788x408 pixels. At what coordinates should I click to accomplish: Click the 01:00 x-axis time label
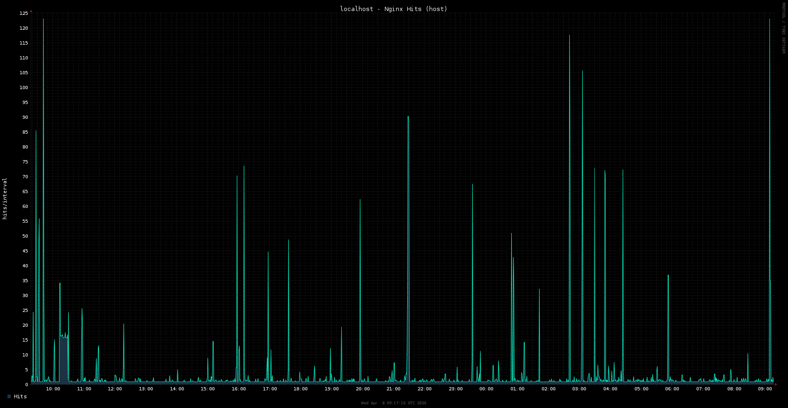pyautogui.click(x=517, y=389)
